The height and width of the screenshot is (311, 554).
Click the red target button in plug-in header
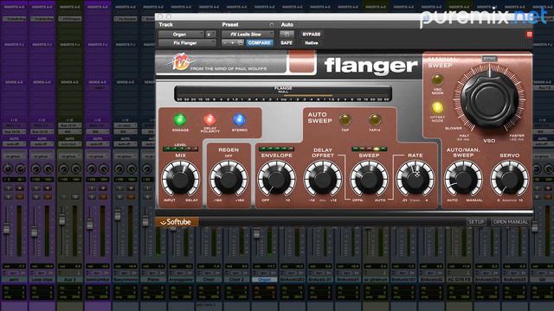click(529, 35)
